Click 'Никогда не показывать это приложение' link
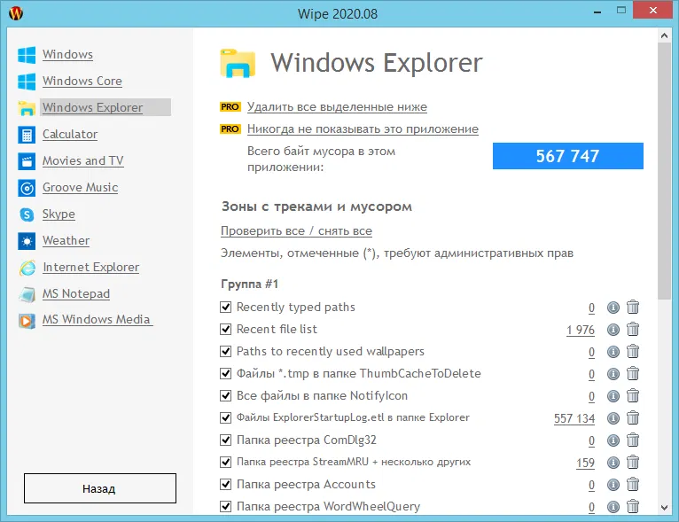 (x=363, y=129)
